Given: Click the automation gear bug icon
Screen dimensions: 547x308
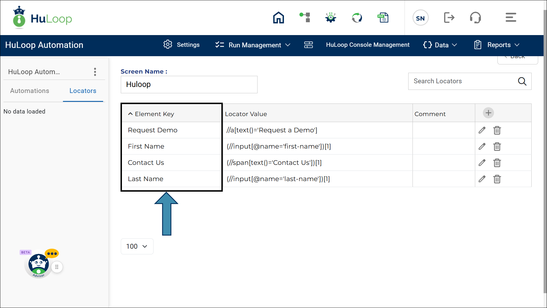Looking at the screenshot, I should [331, 18].
